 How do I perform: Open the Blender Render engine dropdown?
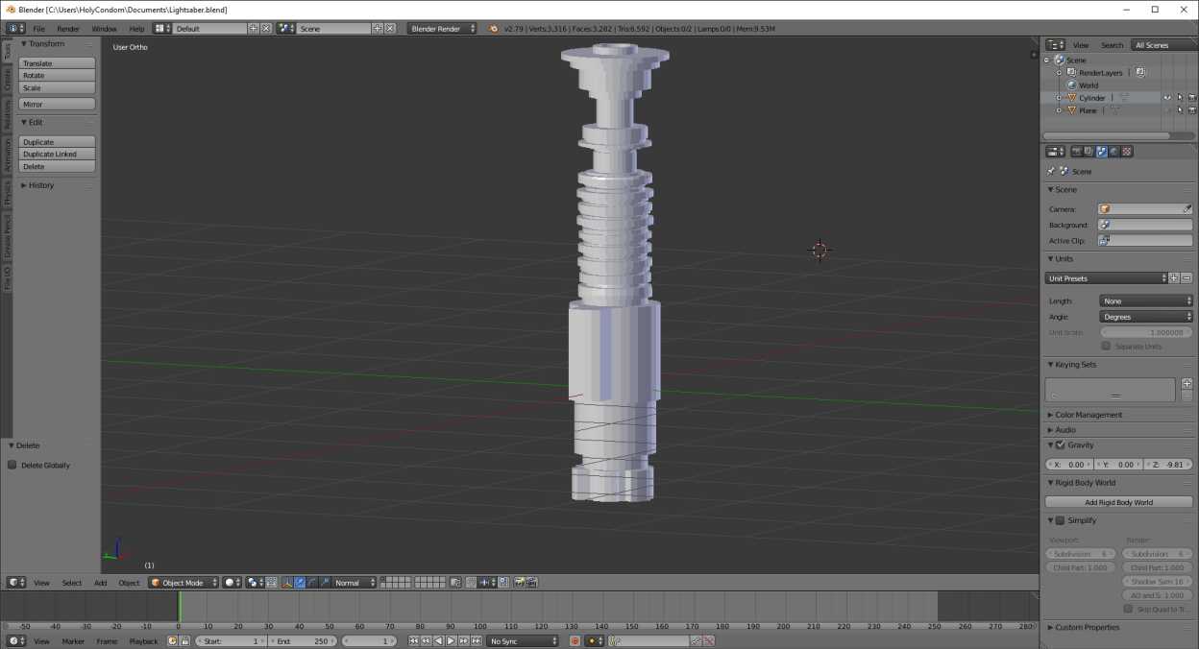point(443,29)
